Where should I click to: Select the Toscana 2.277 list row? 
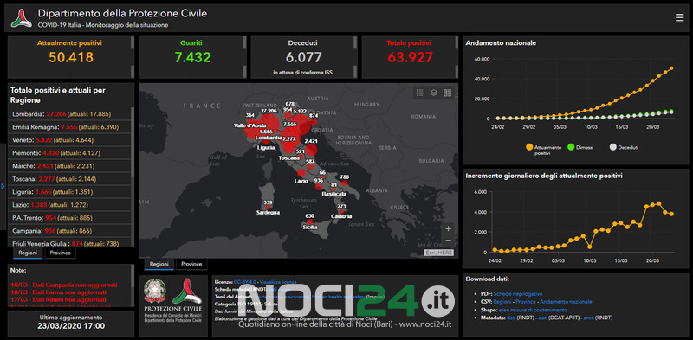[x=69, y=179]
